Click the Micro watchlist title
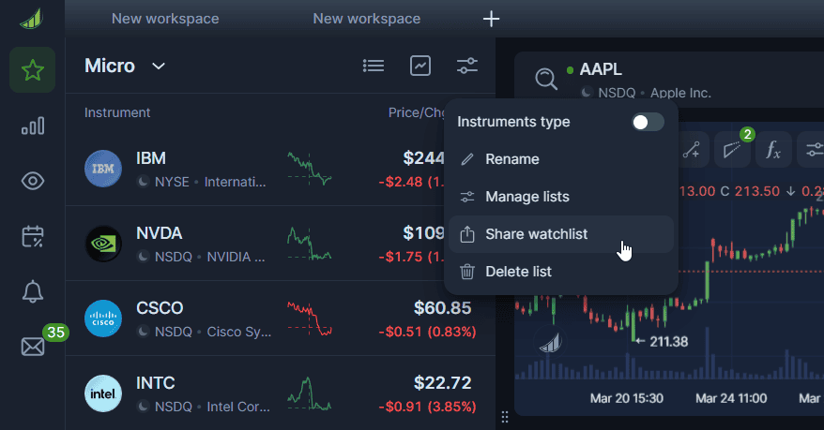The width and height of the screenshot is (824, 430). coord(110,67)
